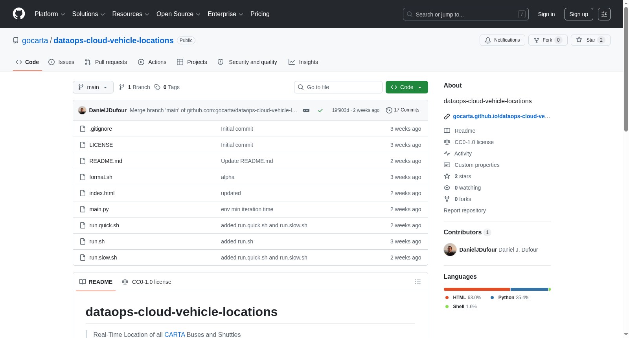This screenshot has width=629, height=338.
Task: Switch to the Pull requests tab
Action: (106, 62)
